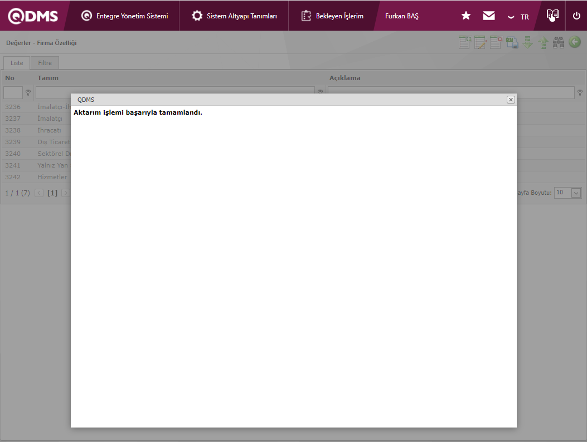587x442 pixels.
Task: Open messages envelope icon
Action: 488,16
